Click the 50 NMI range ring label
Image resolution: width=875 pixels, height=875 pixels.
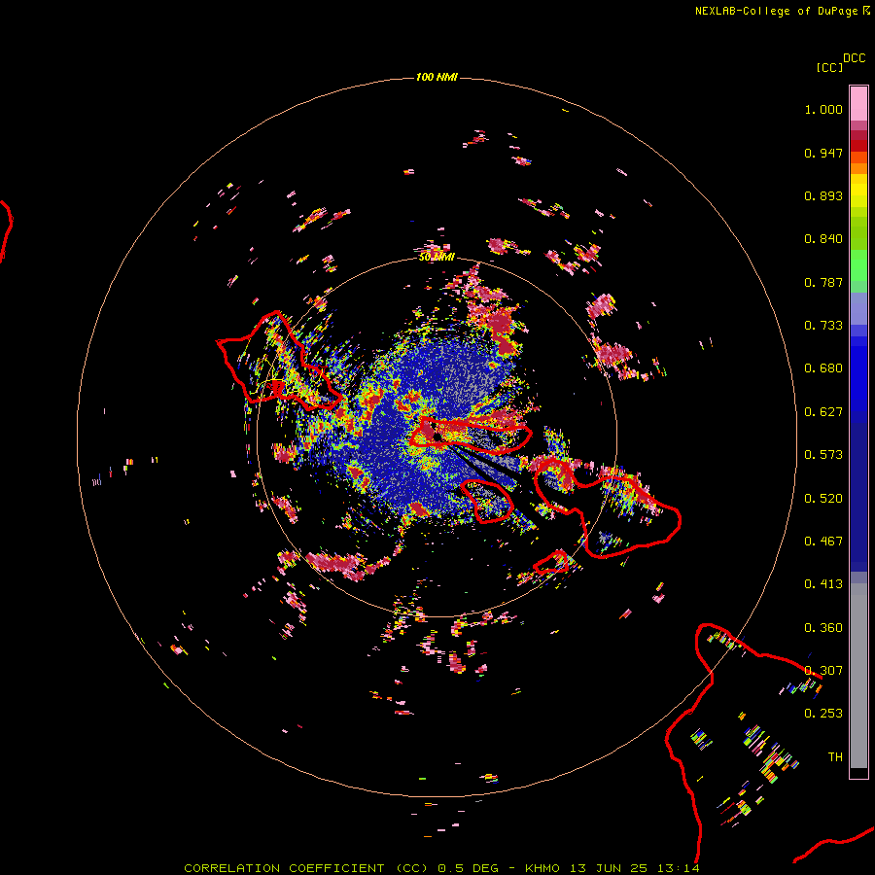pyautogui.click(x=437, y=257)
